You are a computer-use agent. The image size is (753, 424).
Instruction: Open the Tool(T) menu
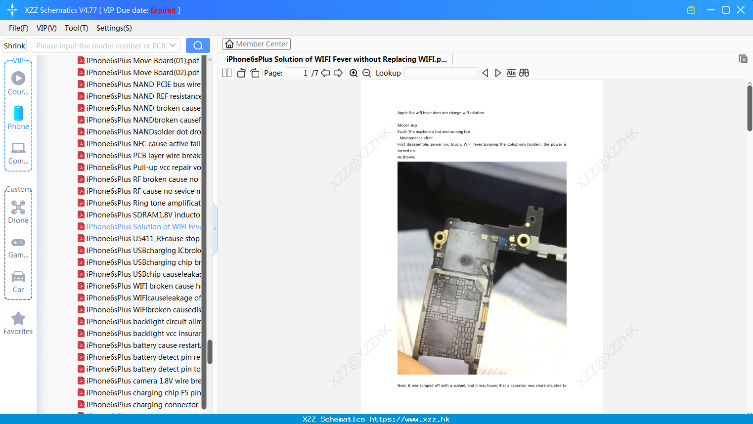coord(77,28)
